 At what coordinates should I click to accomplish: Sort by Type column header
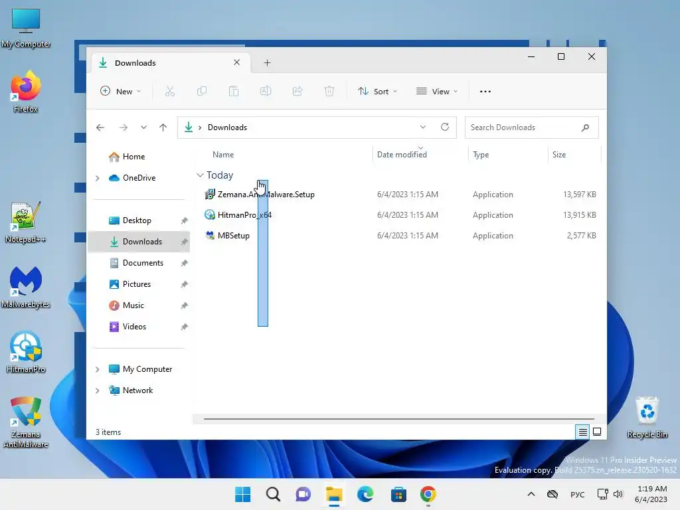pos(481,155)
